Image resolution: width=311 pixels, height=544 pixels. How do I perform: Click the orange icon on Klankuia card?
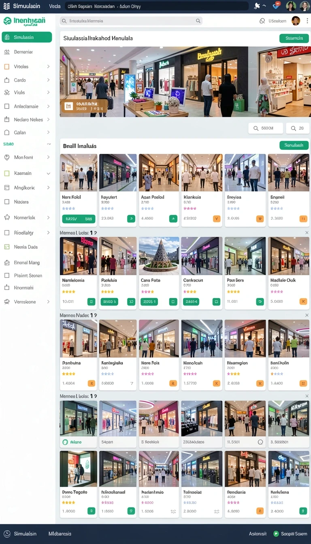coord(217,219)
